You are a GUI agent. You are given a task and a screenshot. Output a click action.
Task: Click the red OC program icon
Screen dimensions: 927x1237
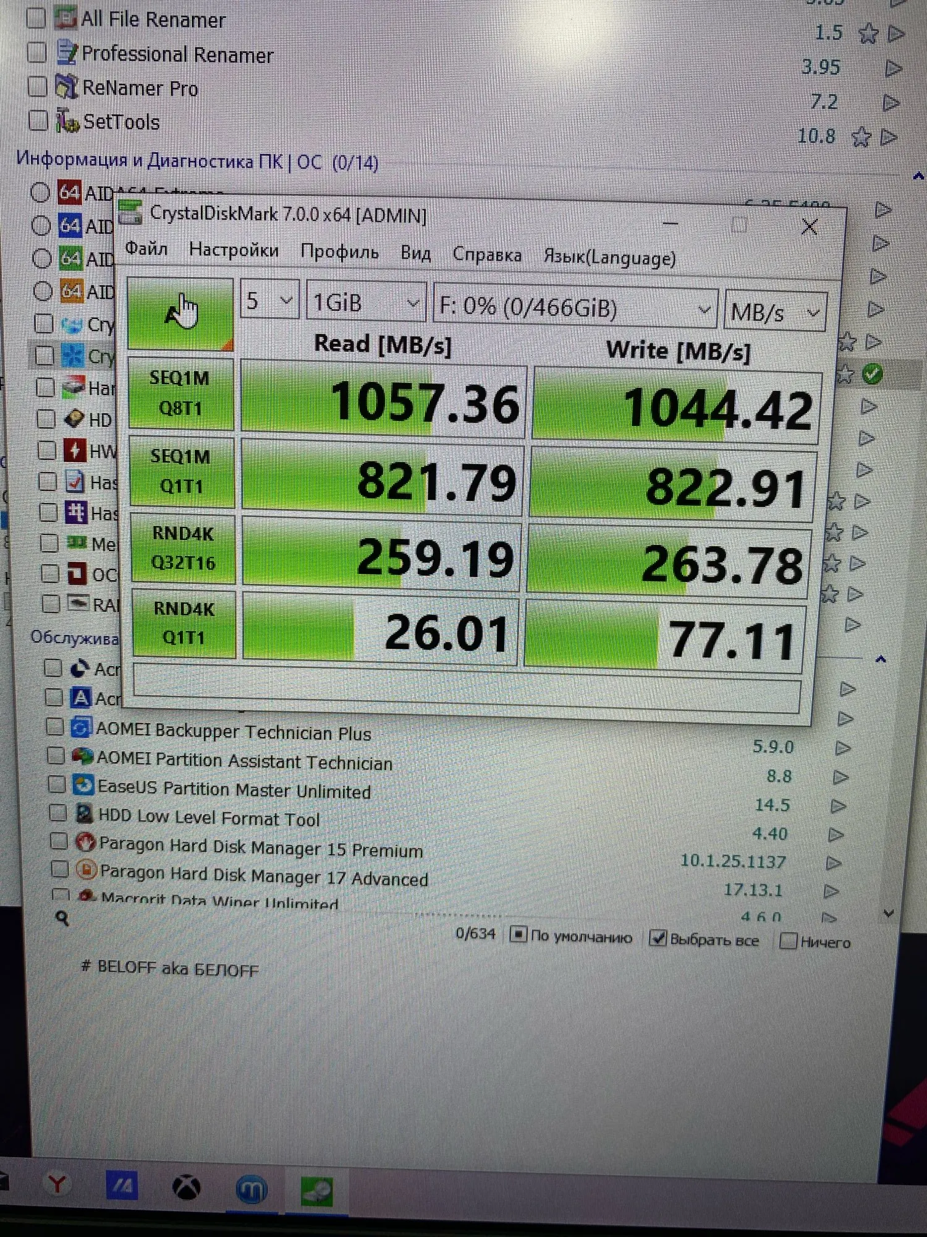pyautogui.click(x=77, y=573)
